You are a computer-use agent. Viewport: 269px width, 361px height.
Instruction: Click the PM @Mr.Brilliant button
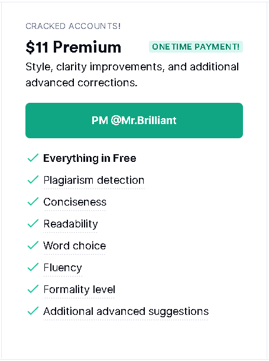(x=134, y=121)
